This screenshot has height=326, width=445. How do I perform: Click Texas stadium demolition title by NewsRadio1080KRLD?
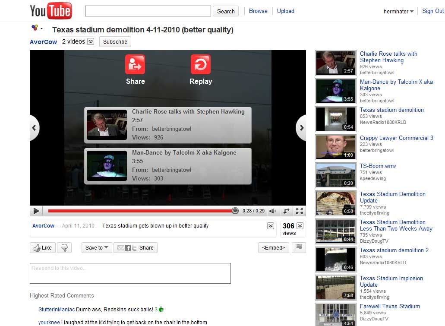391,110
